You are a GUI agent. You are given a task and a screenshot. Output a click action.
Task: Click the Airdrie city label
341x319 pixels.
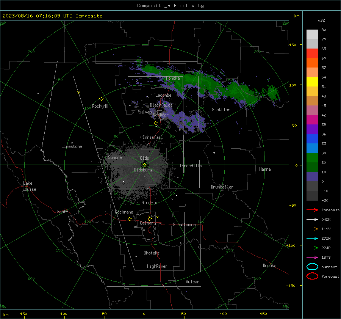[x=149, y=203]
